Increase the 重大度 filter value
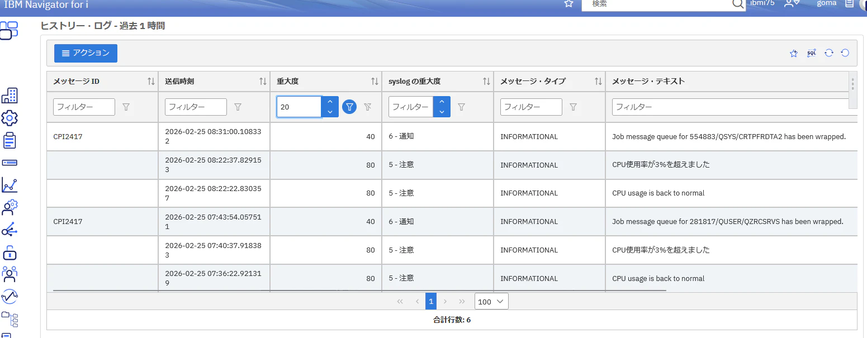Image resolution: width=867 pixels, height=338 pixels. coord(330,102)
